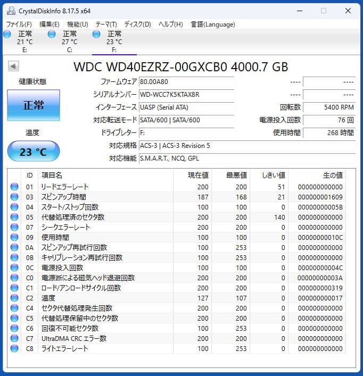Select the 回復不可能セクタ数 row text
Screen dimensions: 363x376
click(70, 328)
